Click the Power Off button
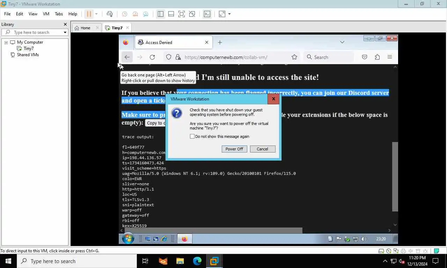This screenshot has width=447, height=268. point(234,149)
